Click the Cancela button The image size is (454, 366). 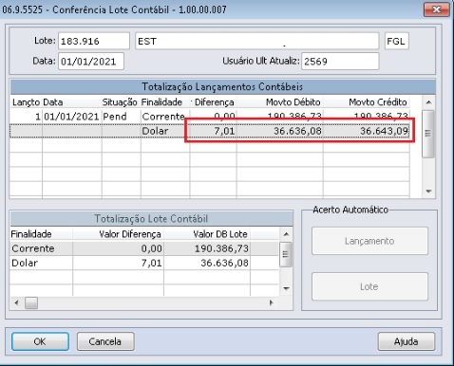pos(105,341)
